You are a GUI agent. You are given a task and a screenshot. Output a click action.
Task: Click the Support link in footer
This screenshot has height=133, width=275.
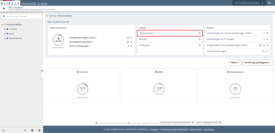pyautogui.click(x=154, y=129)
